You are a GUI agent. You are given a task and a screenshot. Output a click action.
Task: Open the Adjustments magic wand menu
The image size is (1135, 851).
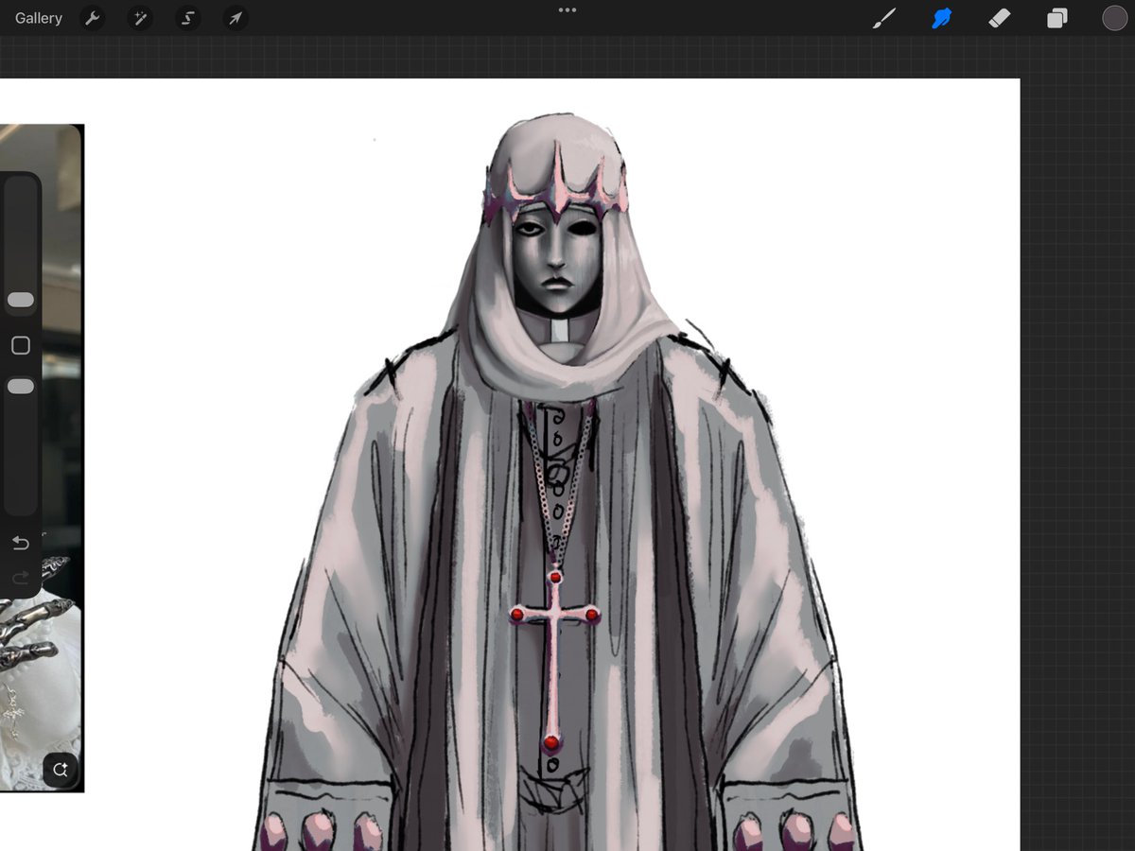click(140, 18)
